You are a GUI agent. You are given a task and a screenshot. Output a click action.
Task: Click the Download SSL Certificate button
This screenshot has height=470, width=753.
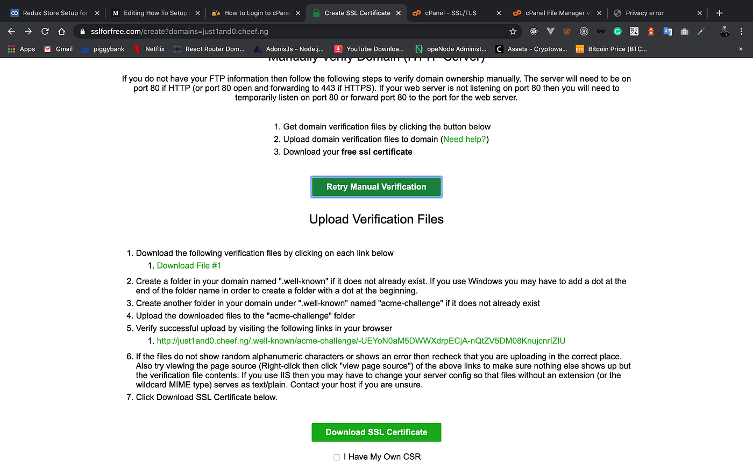tap(376, 432)
